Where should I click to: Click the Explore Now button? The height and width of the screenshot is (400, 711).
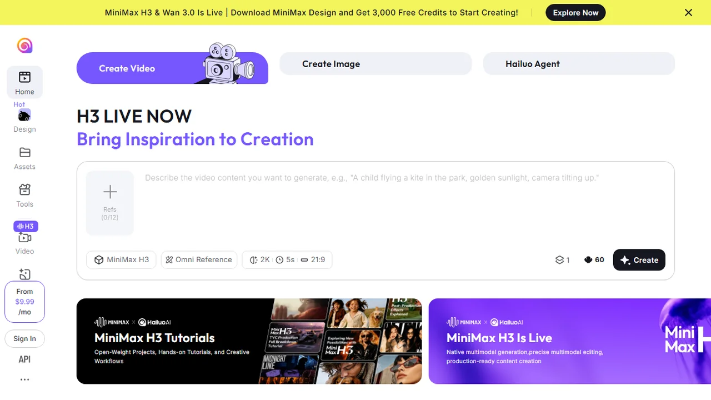click(x=575, y=12)
